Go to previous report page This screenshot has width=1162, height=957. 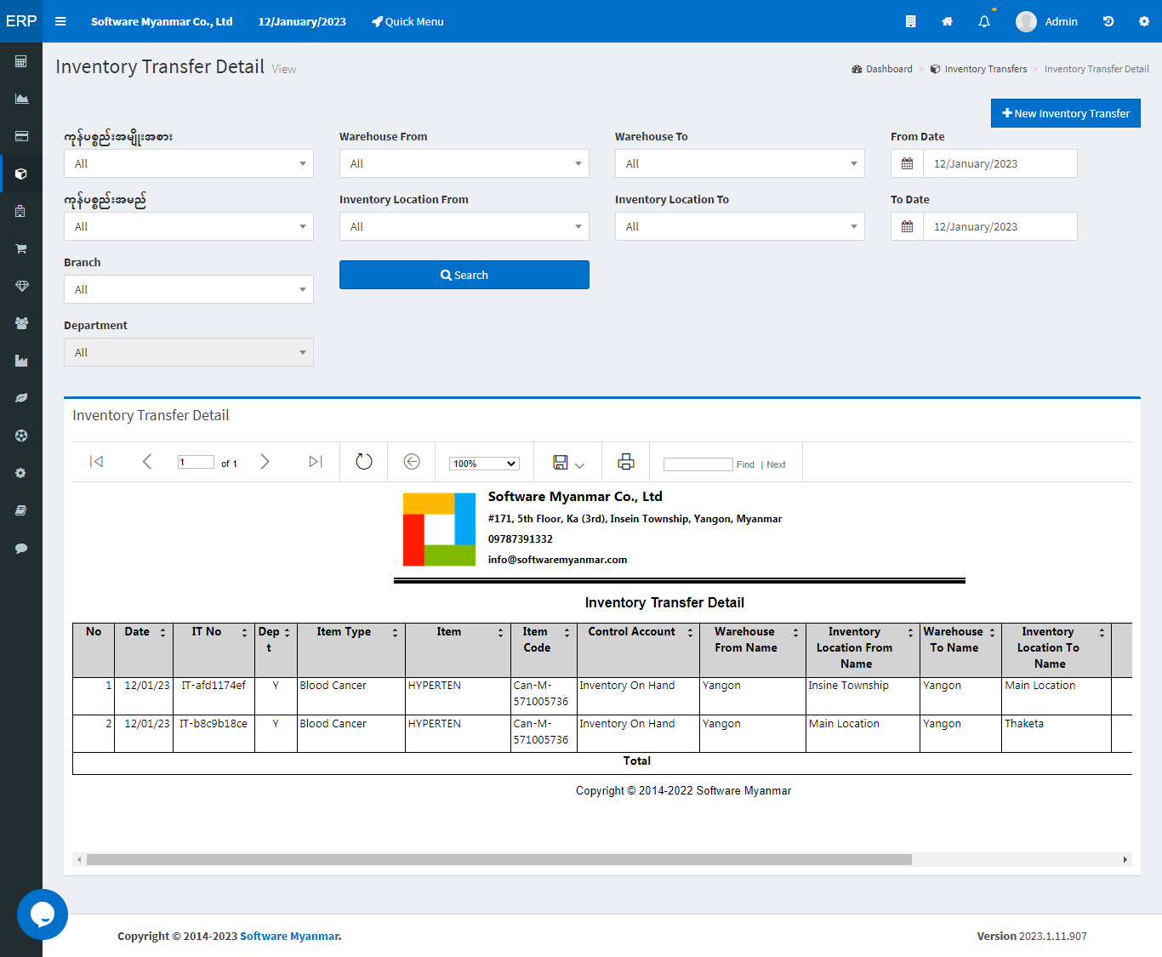(x=147, y=461)
